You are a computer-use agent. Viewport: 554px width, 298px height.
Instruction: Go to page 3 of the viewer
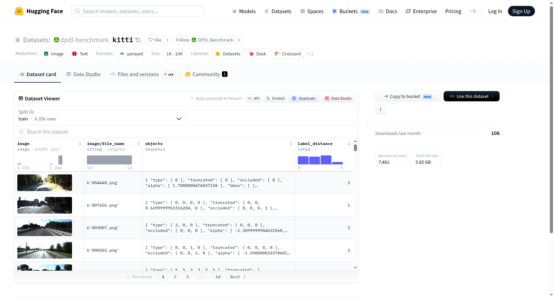coord(187,277)
